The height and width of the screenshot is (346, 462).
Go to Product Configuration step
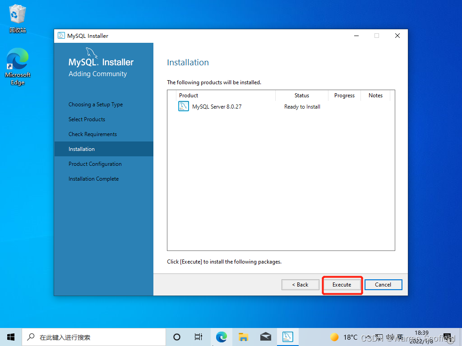point(95,164)
